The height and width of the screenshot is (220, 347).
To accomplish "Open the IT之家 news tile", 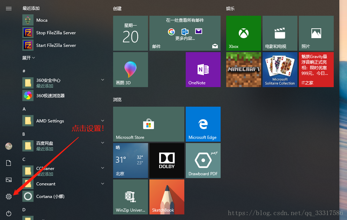I will tap(316, 70).
